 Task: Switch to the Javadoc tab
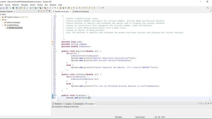(67, 104)
